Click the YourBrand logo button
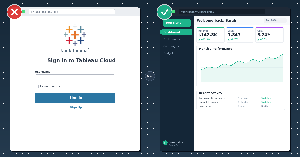 click(177, 23)
